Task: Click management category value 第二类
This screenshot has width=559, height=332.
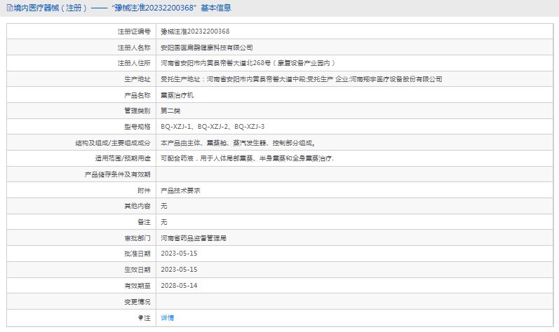Action: (170, 111)
